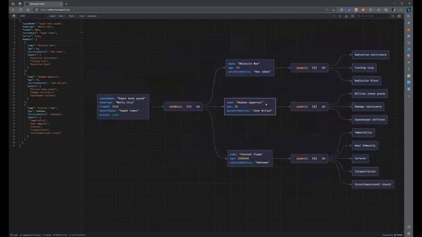This screenshot has height=237, width=422.
Task: Click the "Teleportation" leaf node
Action: tap(365, 171)
